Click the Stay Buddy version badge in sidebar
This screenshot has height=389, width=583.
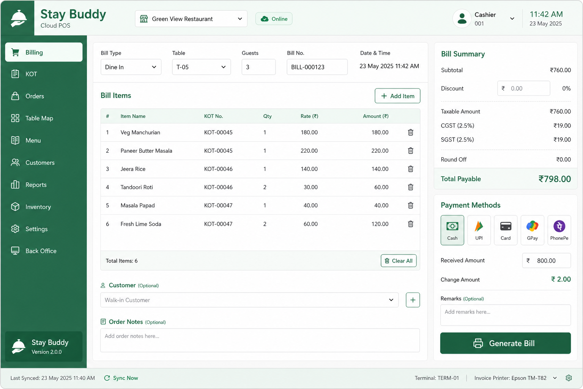pos(44,346)
